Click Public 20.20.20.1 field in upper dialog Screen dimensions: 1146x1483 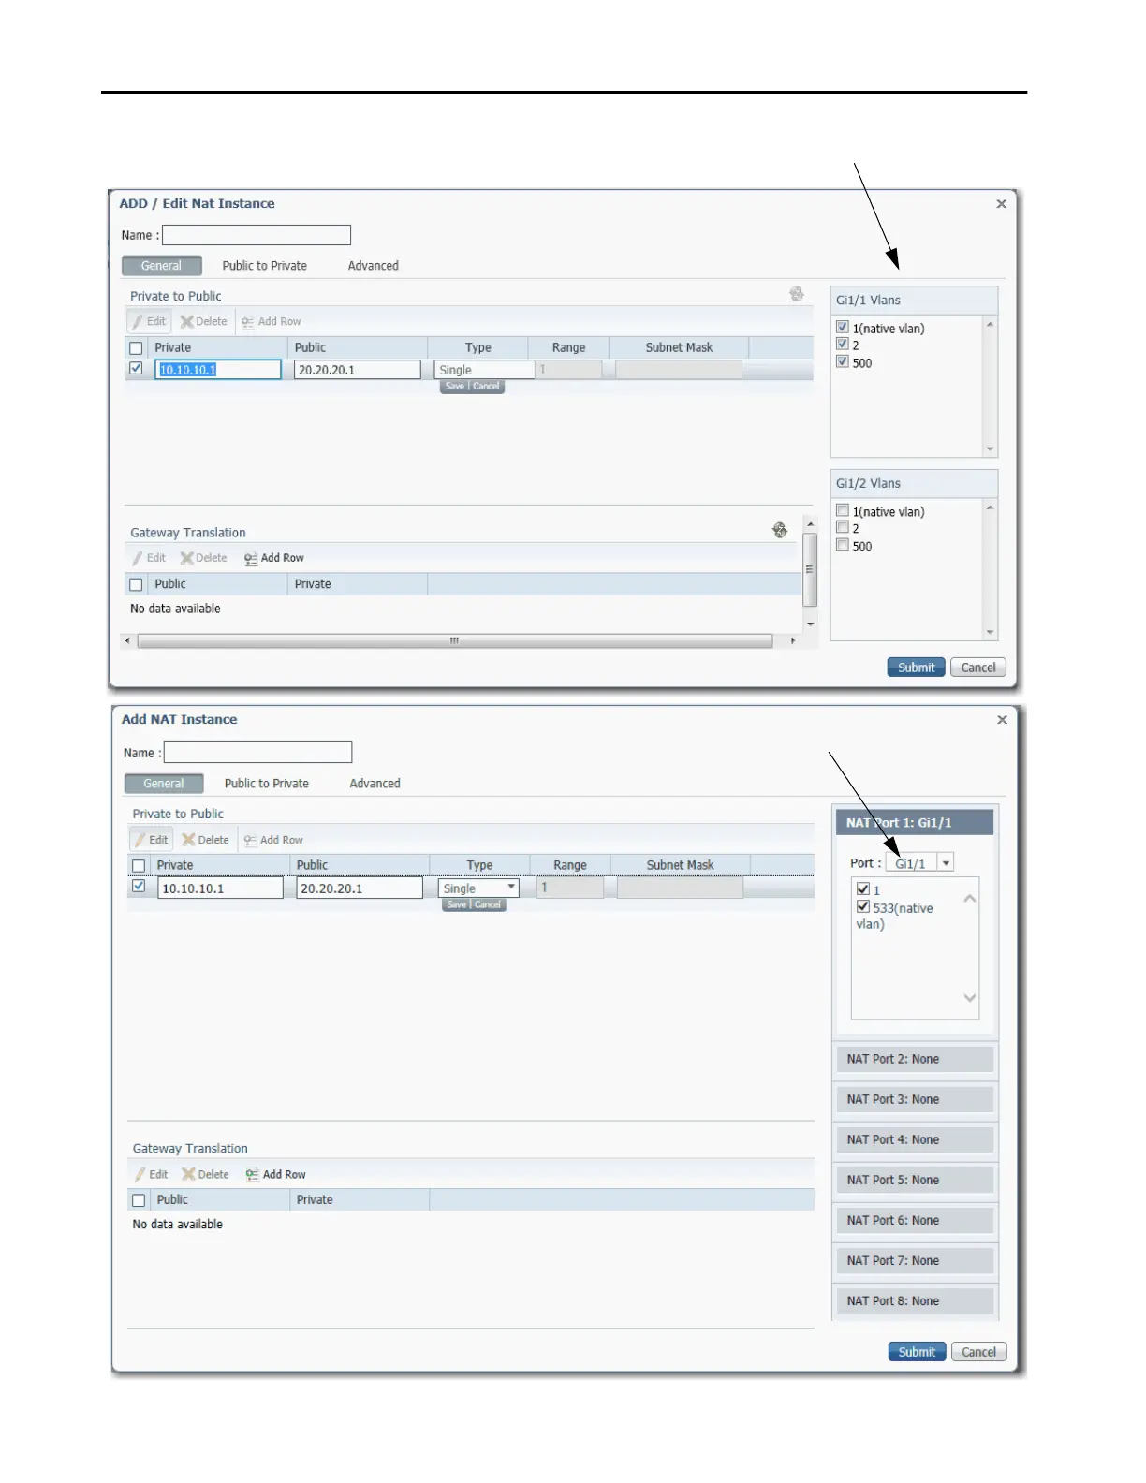click(358, 370)
